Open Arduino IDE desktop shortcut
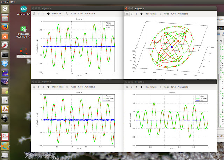The height and width of the screenshot is (160, 224). pos(23,11)
